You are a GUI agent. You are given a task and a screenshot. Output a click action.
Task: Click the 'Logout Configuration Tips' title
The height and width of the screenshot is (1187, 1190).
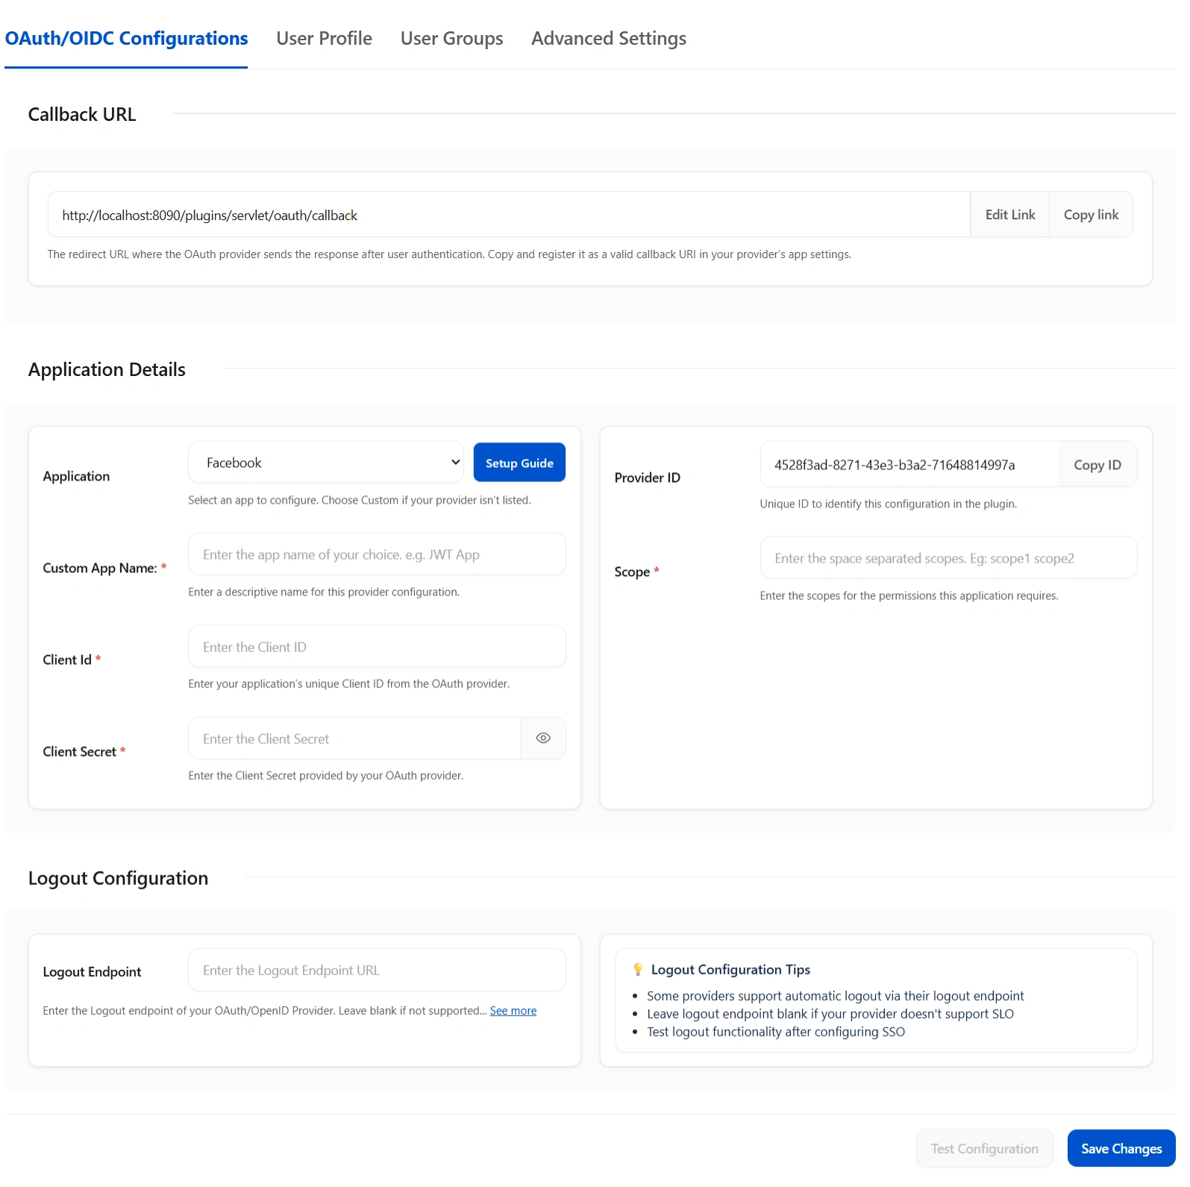coord(730,969)
